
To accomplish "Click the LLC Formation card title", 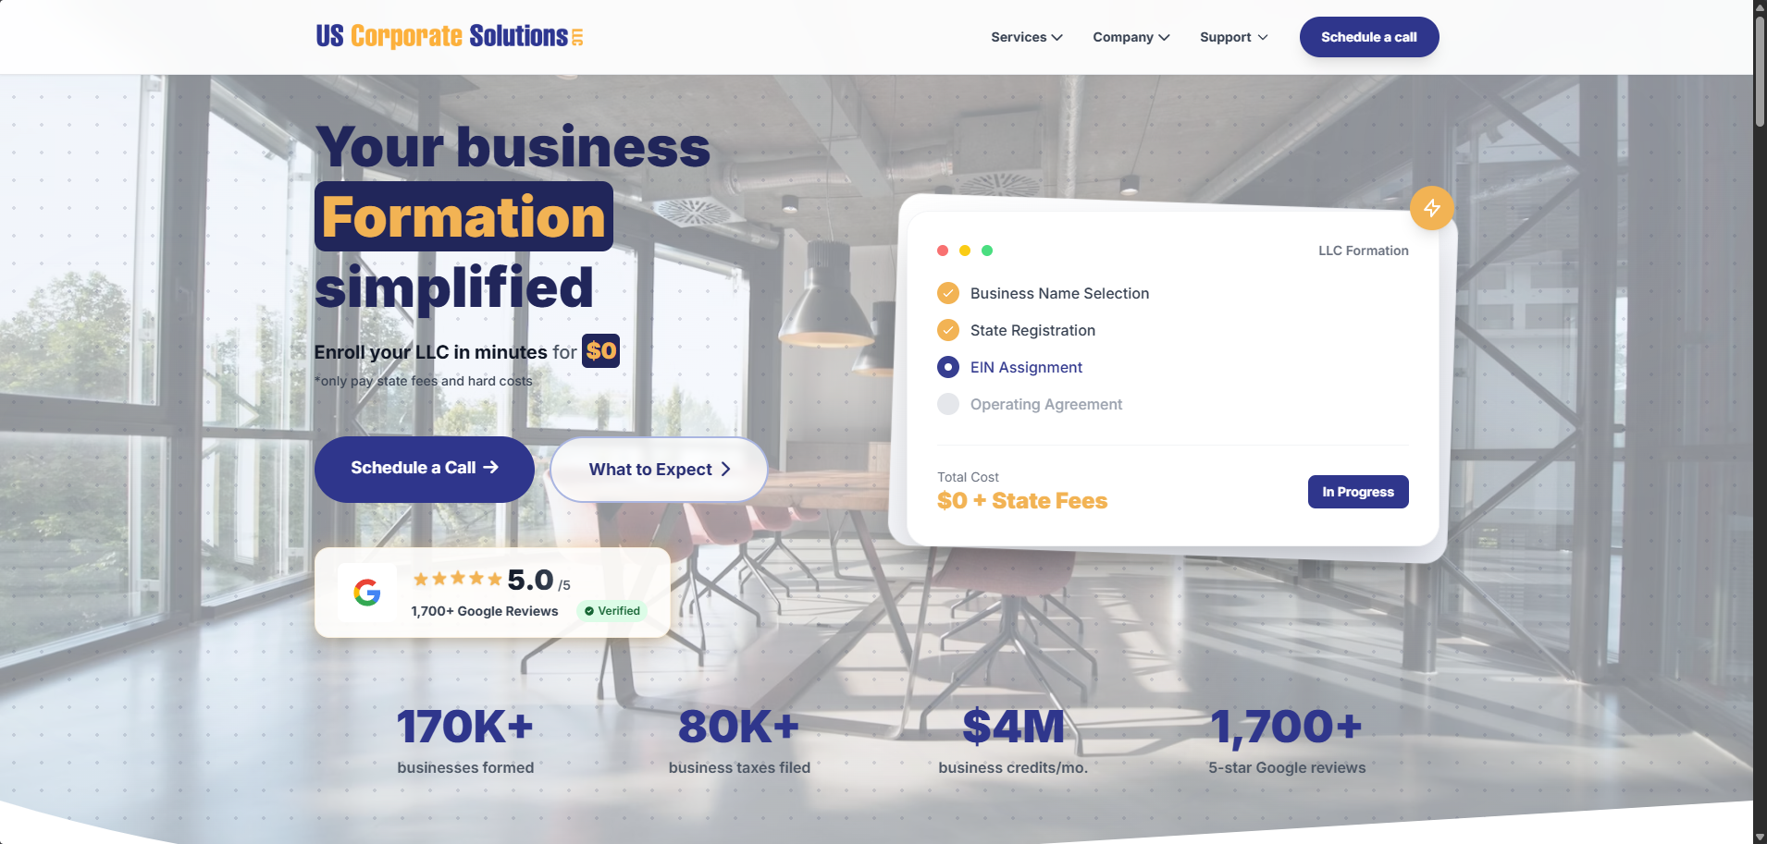I will (x=1364, y=251).
